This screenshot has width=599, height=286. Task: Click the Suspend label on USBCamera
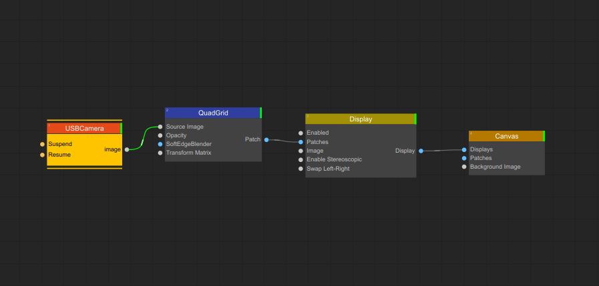point(60,144)
